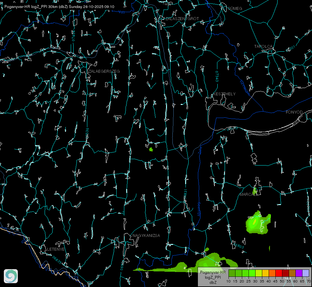This screenshot has height=287, width=312.
Task: Click the KESZTHELY town label
Action: 224,94
